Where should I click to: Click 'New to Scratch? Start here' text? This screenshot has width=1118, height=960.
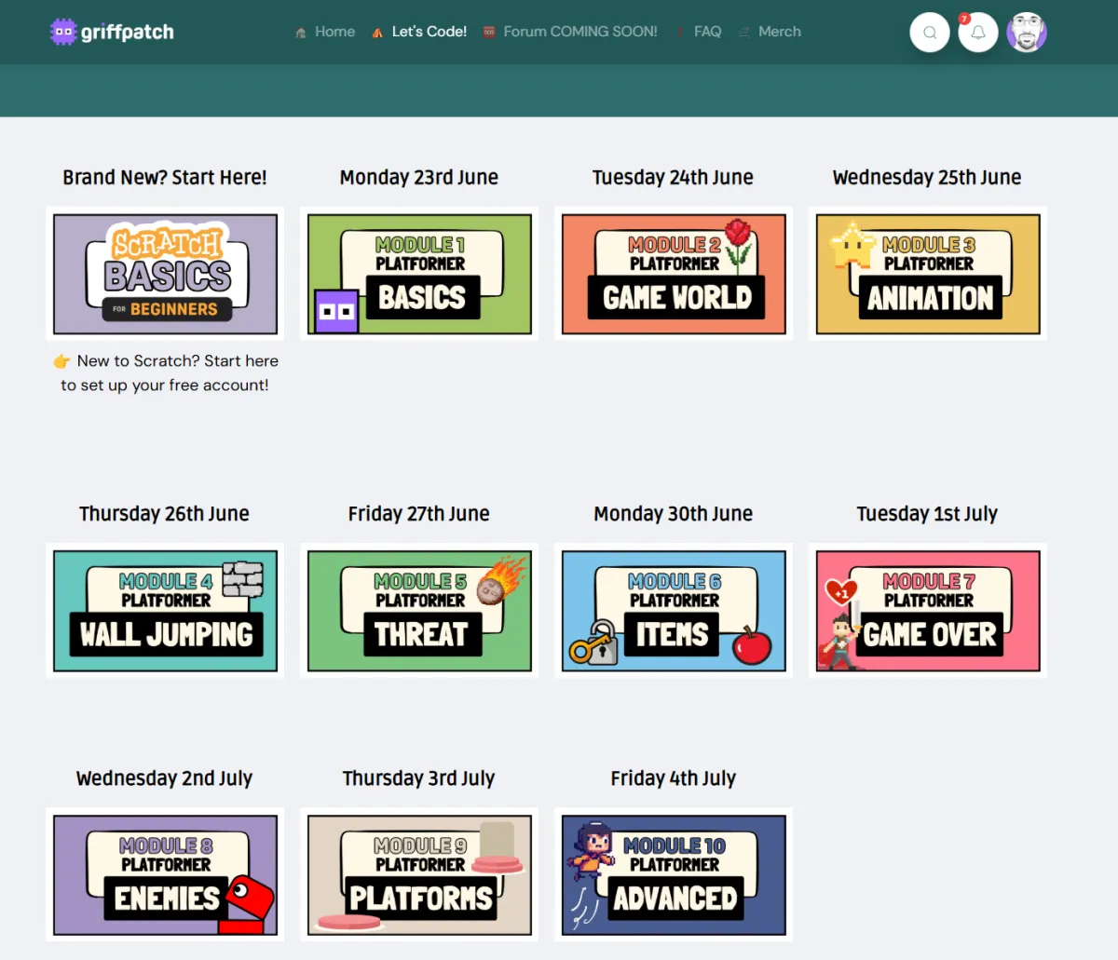tap(178, 361)
